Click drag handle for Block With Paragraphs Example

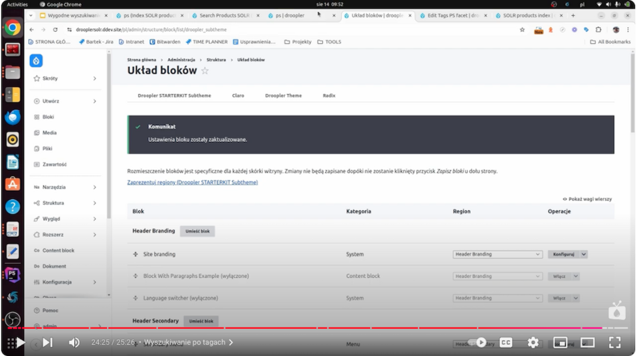click(136, 276)
